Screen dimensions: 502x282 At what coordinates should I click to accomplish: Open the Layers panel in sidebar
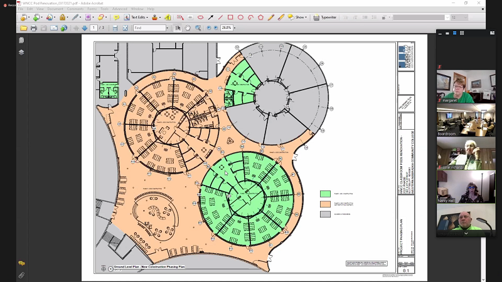pos(21,53)
